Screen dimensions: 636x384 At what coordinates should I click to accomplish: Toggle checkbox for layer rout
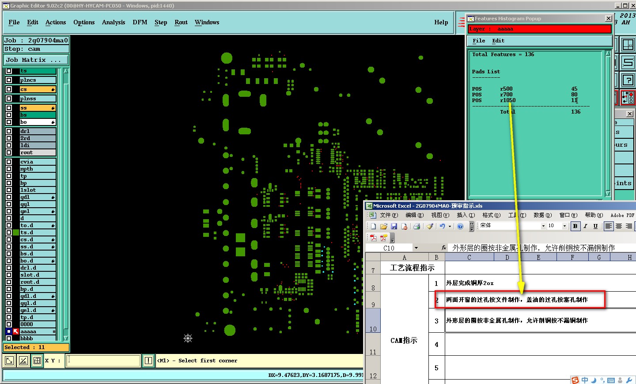(9, 152)
